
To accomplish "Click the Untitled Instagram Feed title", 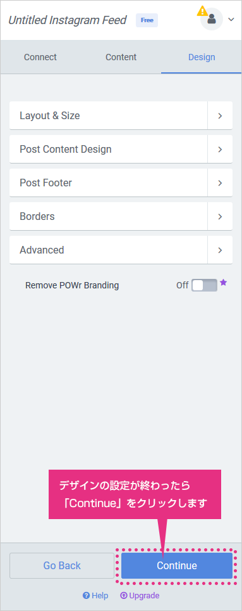I will coord(67,20).
